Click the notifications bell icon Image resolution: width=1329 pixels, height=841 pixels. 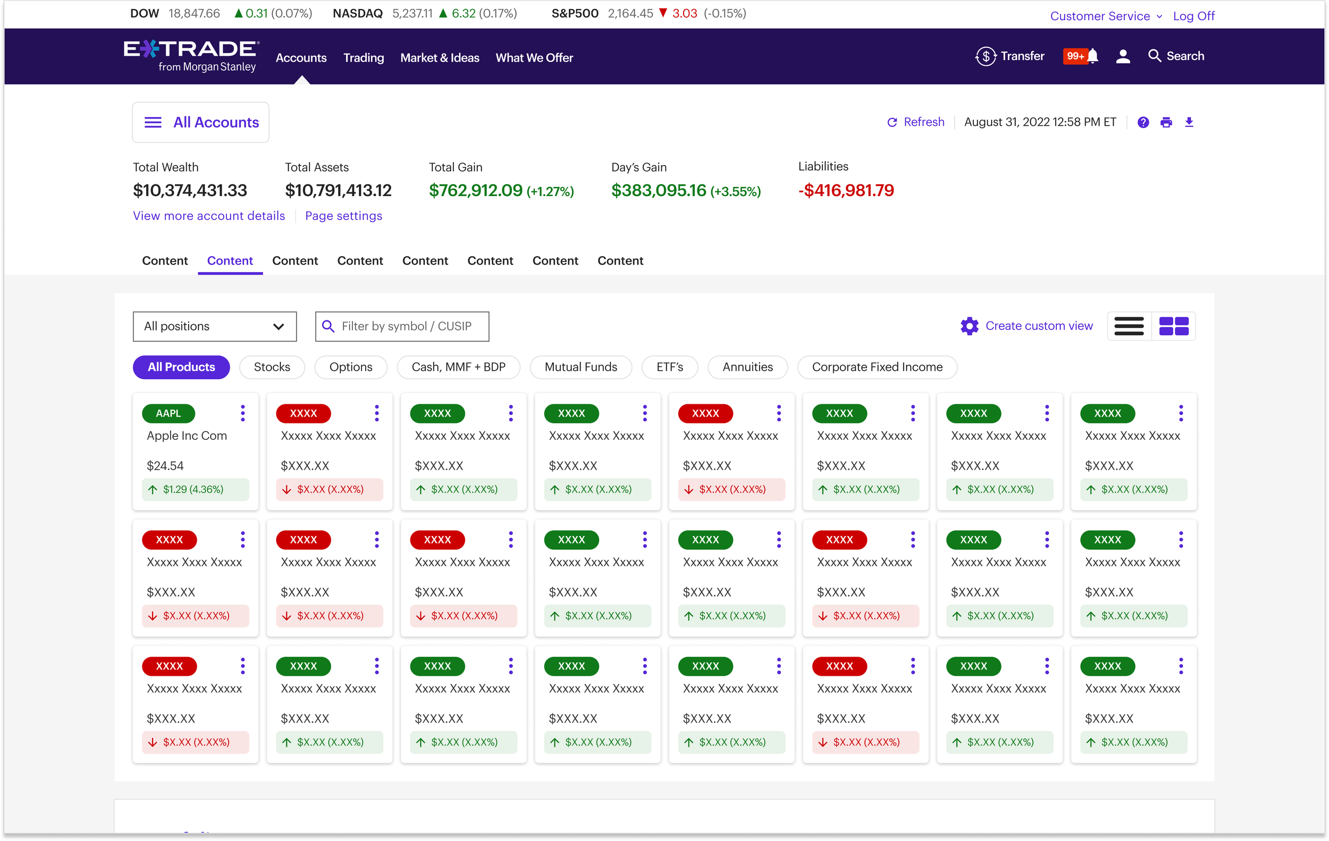click(1092, 56)
